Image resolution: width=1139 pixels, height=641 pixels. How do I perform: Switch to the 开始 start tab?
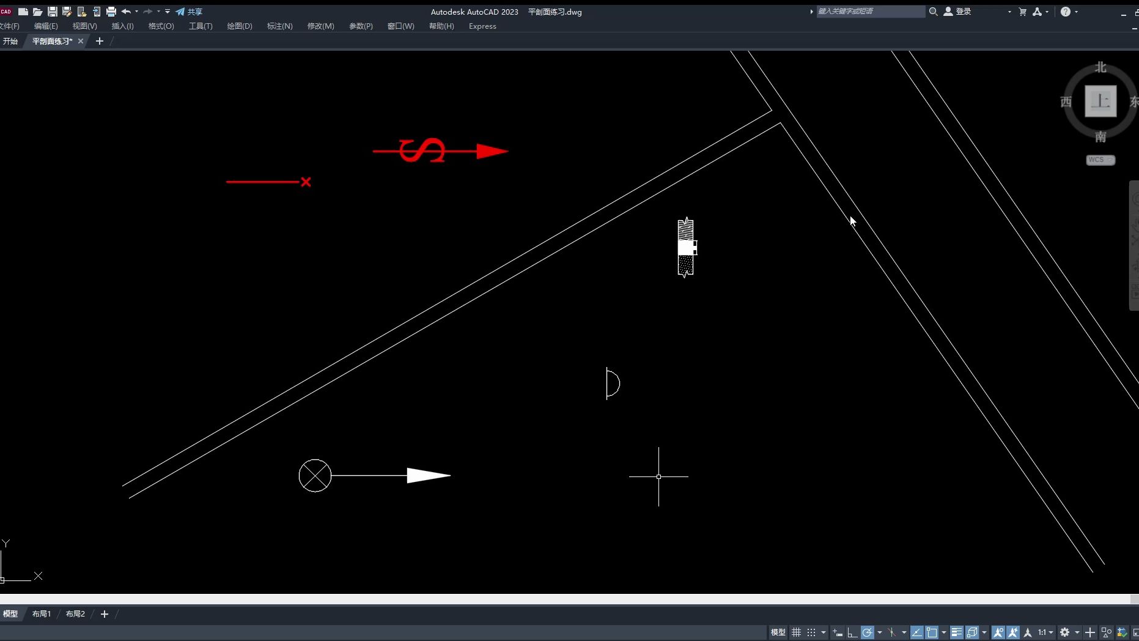[10, 41]
